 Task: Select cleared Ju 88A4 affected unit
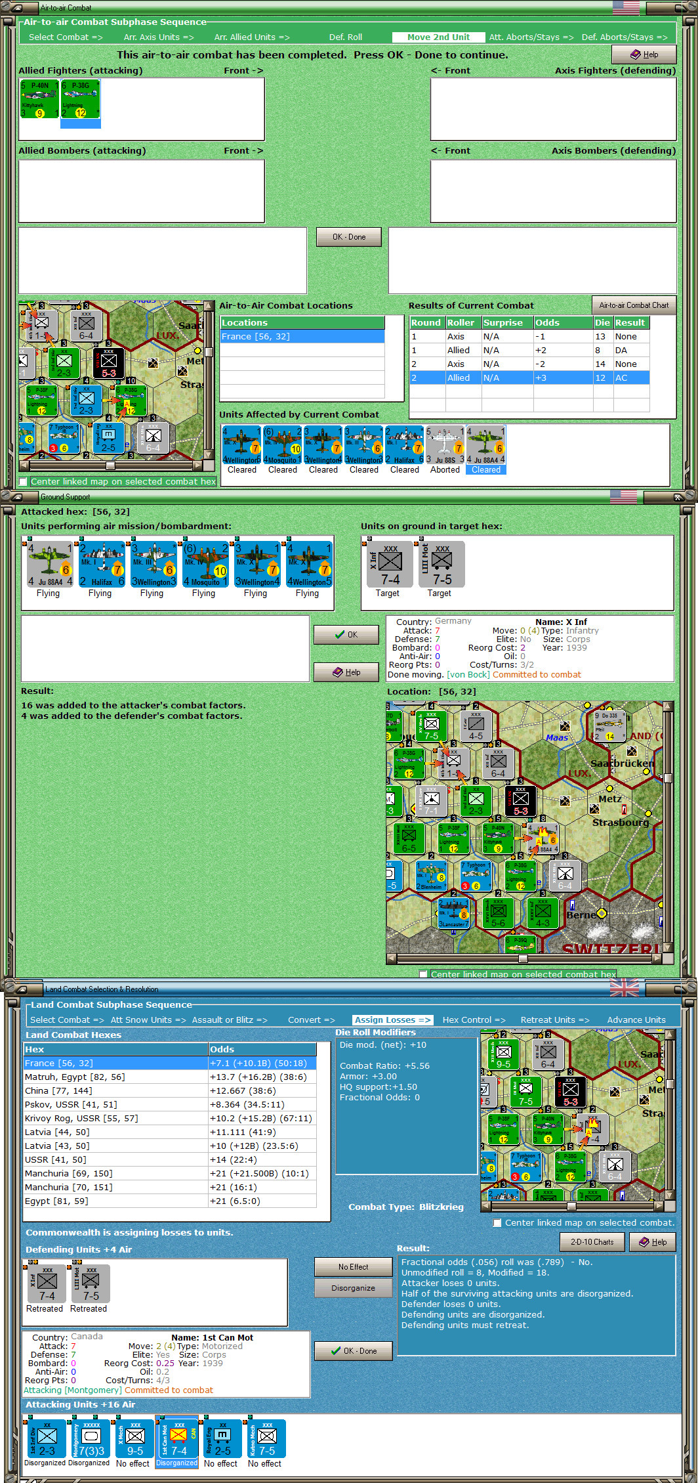pos(486,445)
